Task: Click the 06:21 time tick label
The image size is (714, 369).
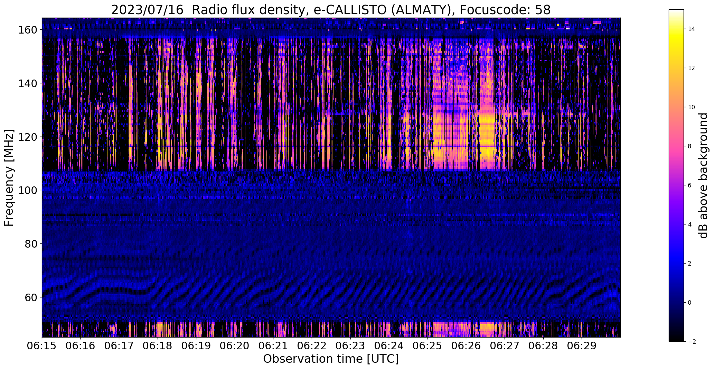Action: point(273,346)
